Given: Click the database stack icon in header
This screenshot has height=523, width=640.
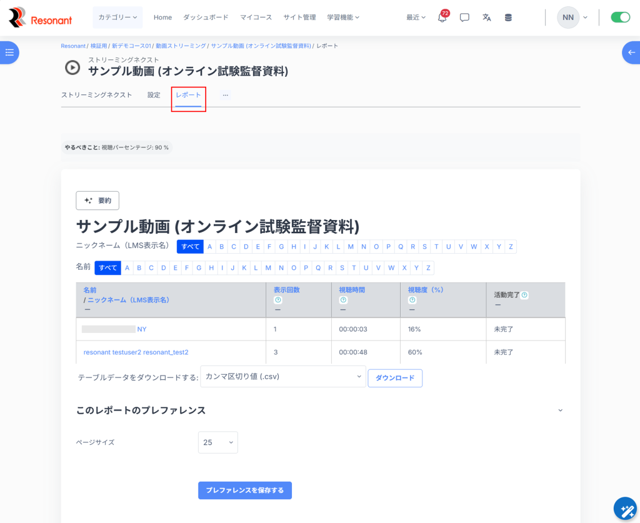Looking at the screenshot, I should click(508, 17).
